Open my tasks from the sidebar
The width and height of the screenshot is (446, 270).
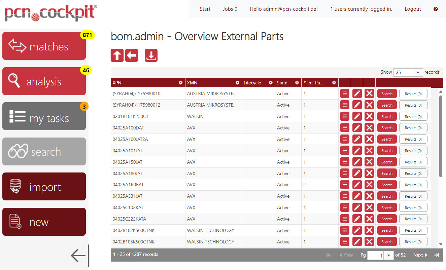44,116
